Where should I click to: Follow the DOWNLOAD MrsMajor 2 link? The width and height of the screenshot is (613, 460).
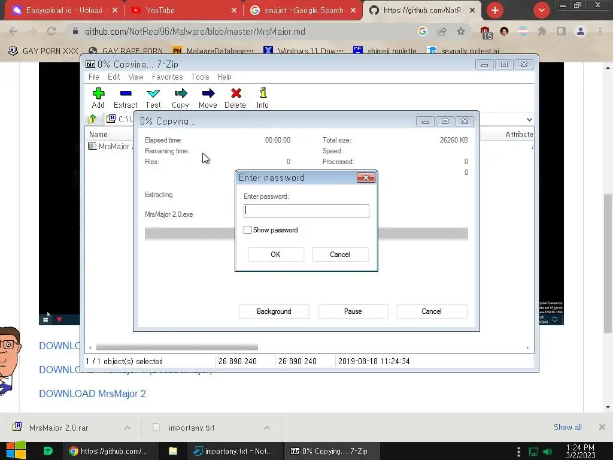(92, 394)
